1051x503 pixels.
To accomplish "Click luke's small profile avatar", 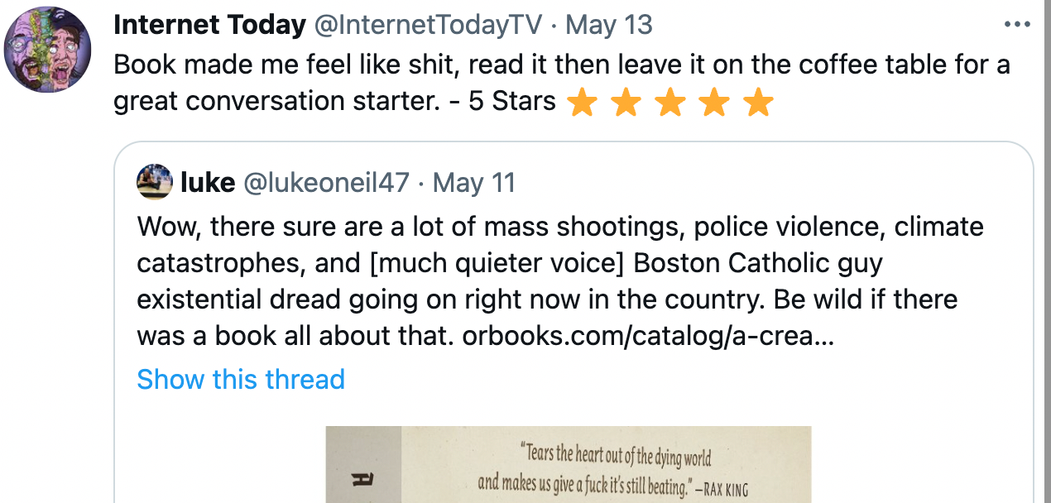I will pyautogui.click(x=154, y=182).
